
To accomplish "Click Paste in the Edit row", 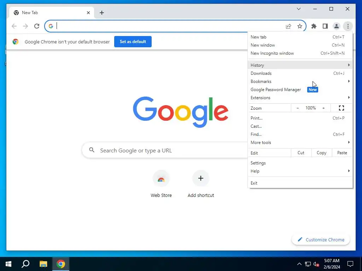I will 342,153.
